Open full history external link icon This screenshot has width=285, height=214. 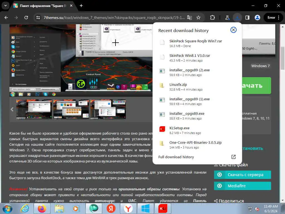(x=234, y=157)
